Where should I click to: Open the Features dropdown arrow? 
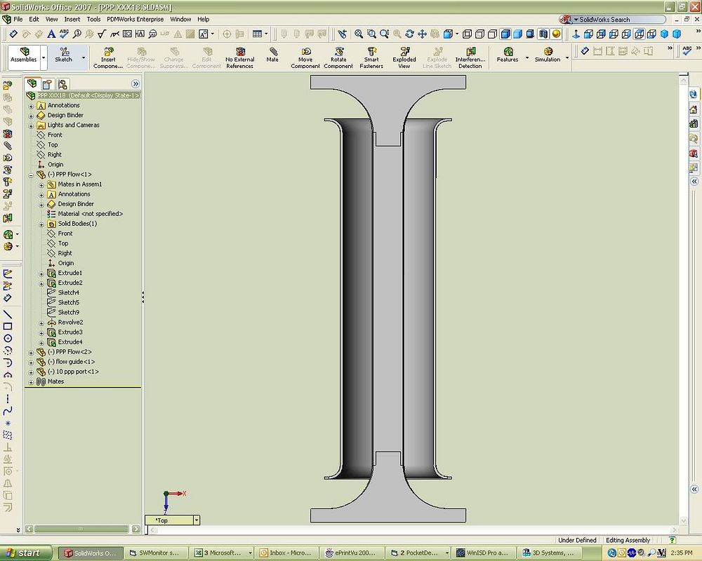click(x=527, y=58)
